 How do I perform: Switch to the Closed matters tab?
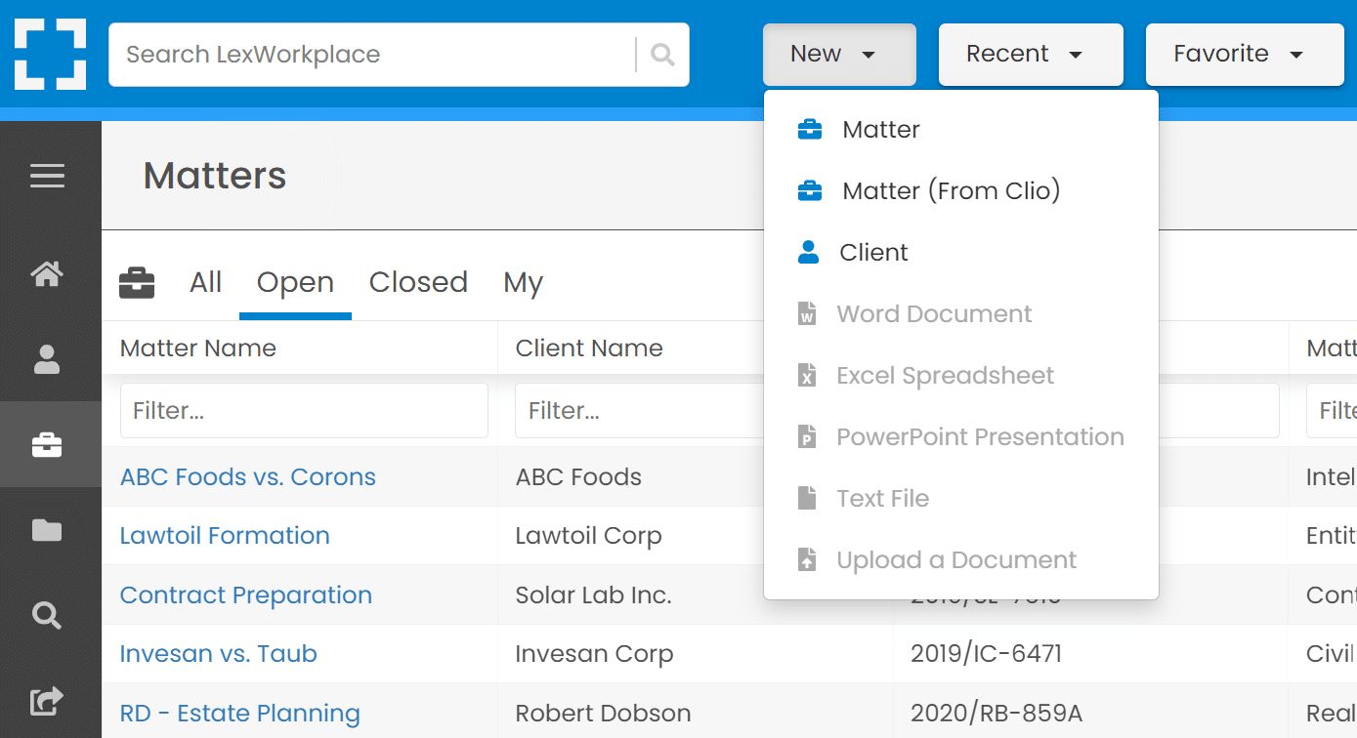click(x=418, y=282)
